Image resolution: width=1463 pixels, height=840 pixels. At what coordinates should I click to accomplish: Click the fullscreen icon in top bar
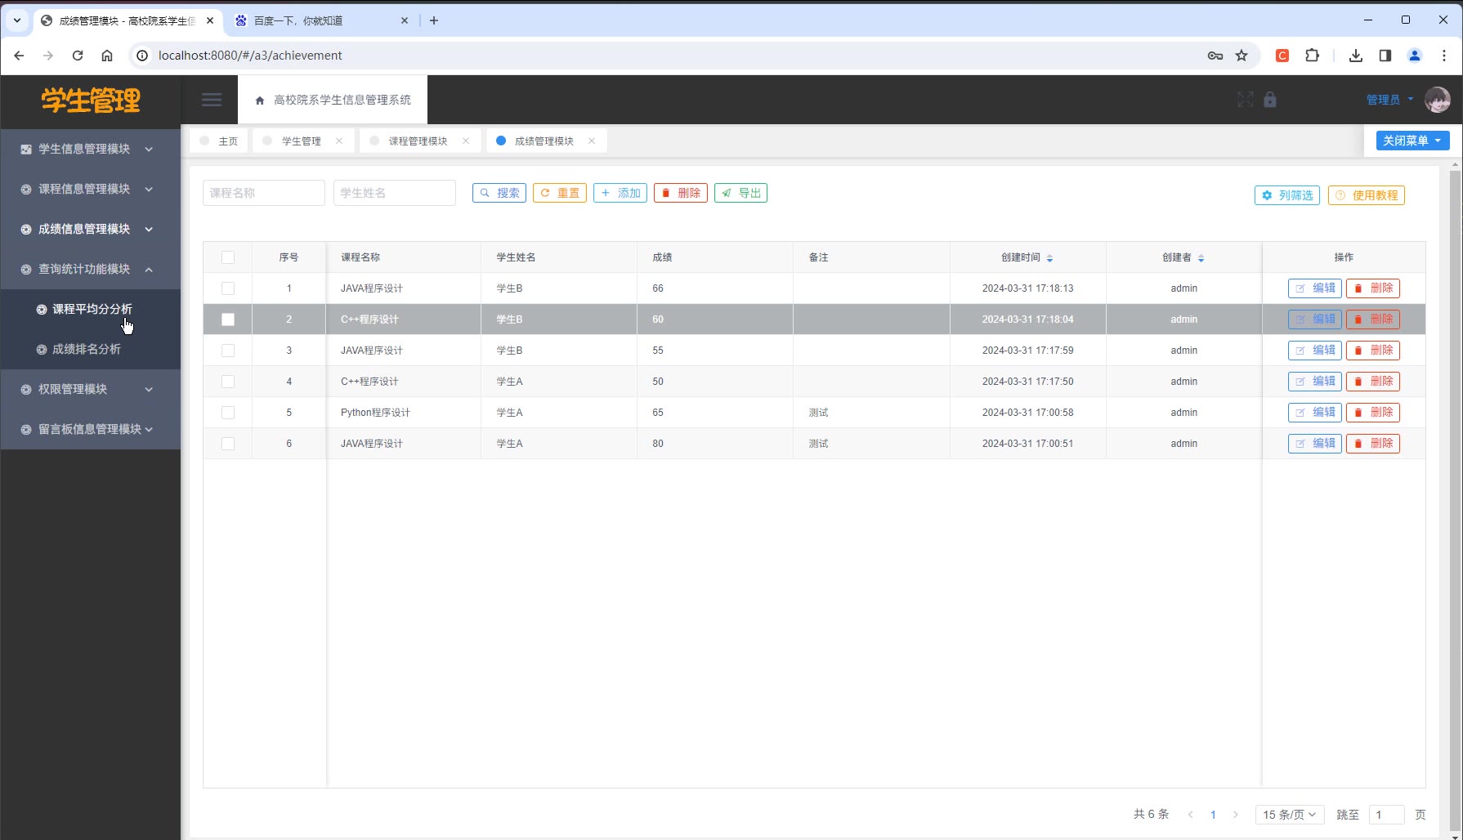[x=1245, y=100]
